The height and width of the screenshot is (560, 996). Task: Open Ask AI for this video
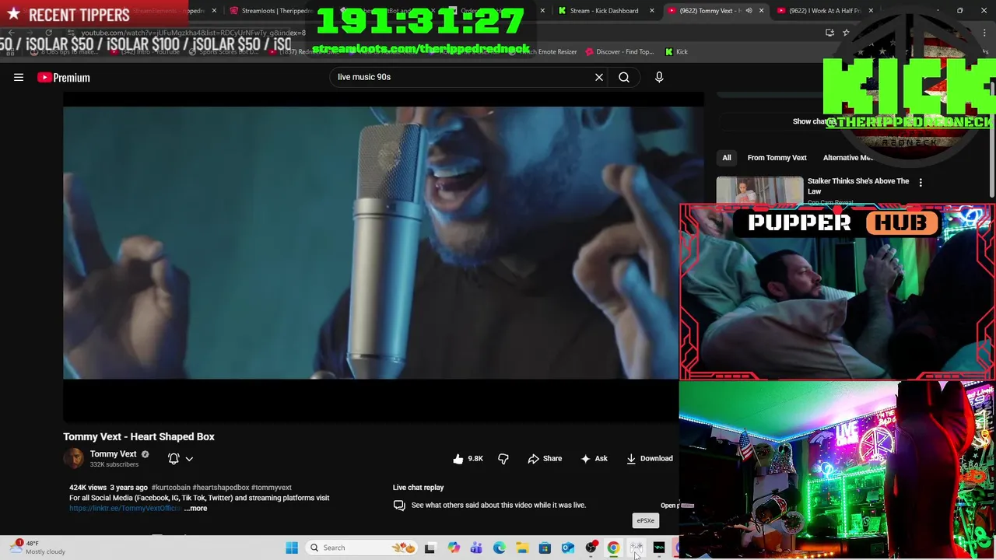tap(594, 458)
